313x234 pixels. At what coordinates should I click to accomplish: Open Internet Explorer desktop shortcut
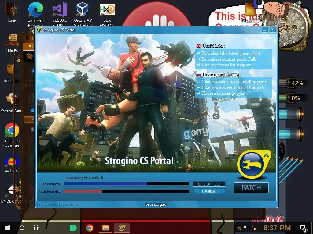tap(35, 14)
